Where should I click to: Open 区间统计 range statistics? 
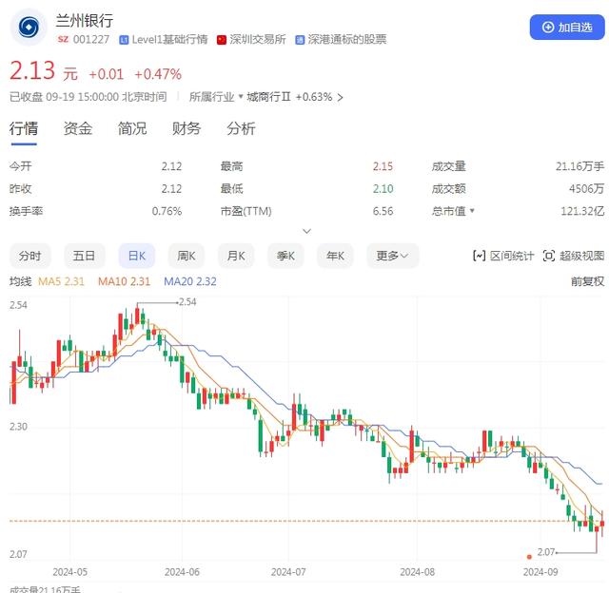click(x=503, y=256)
